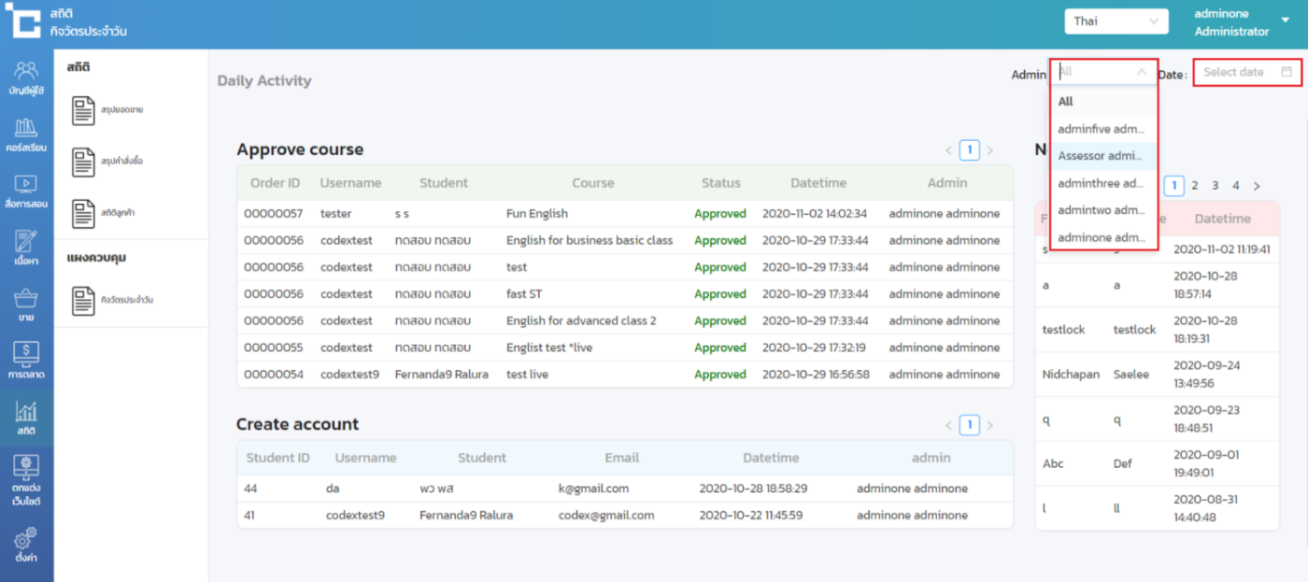Open the คอร์สเรียน courses sidebar icon
This screenshot has height=582, width=1308.
click(x=26, y=135)
